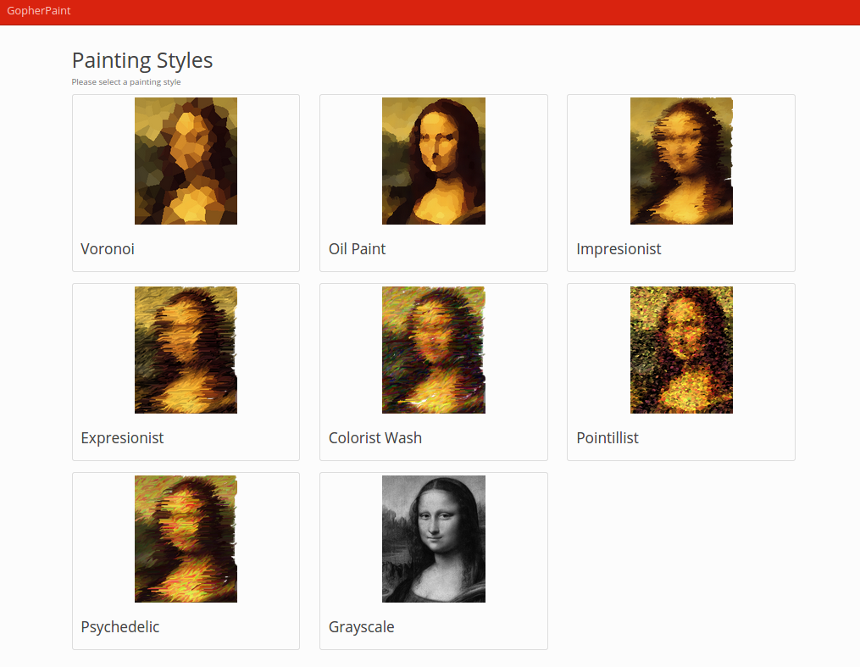Viewport: 860px width, 667px height.
Task: Click the Pointillist label text
Action: [x=608, y=437]
